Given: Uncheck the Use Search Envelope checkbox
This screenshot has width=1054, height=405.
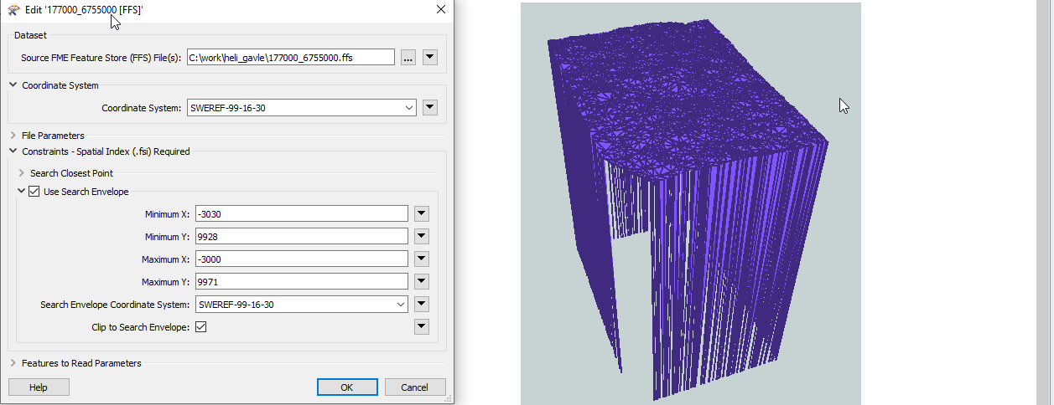Looking at the screenshot, I should tap(34, 192).
